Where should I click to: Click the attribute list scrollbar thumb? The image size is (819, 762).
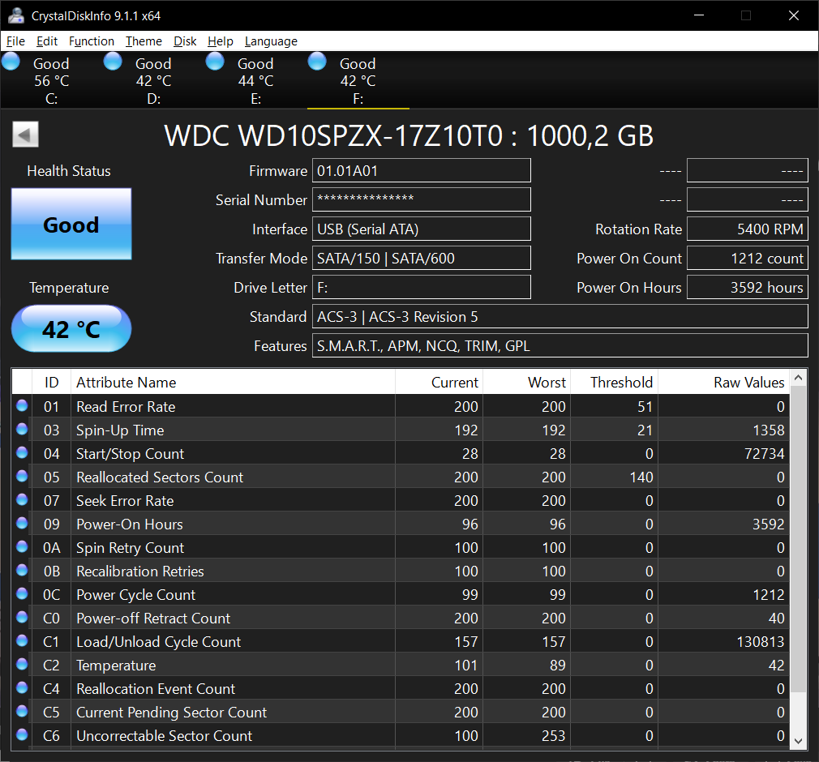798,539
